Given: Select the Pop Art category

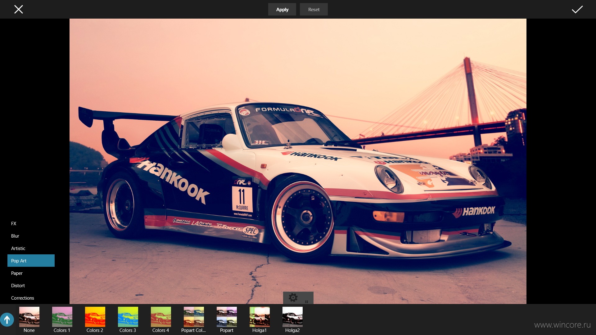Looking at the screenshot, I should click(31, 261).
